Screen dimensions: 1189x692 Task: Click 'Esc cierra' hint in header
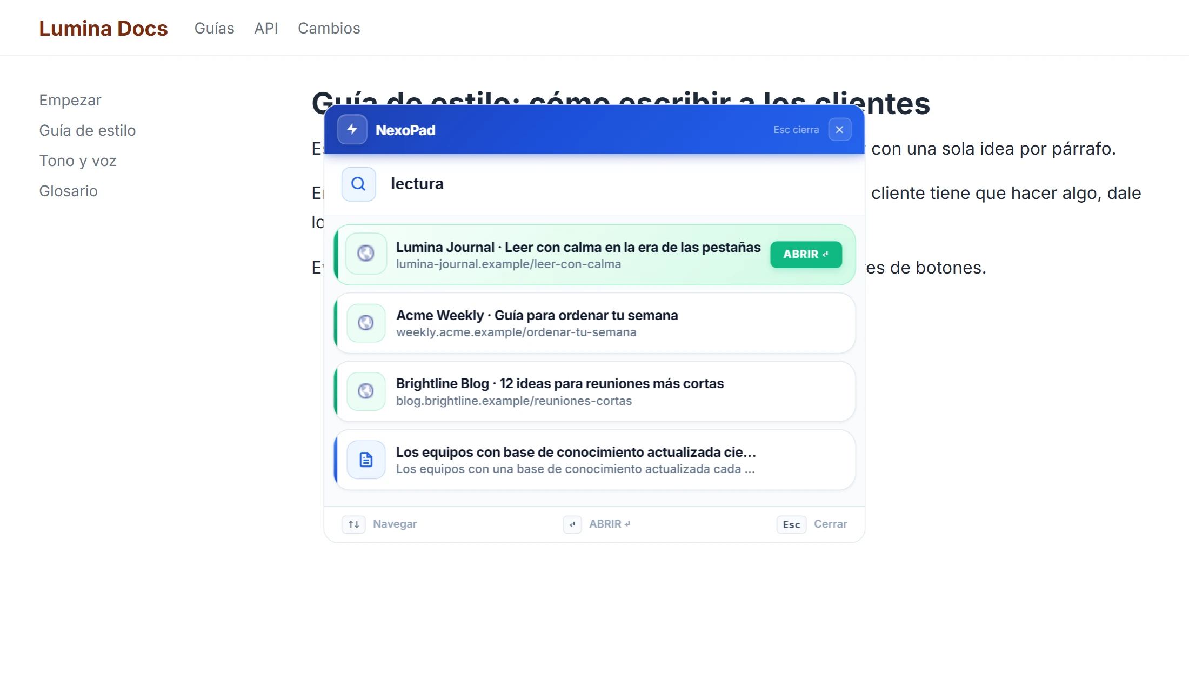coord(796,130)
